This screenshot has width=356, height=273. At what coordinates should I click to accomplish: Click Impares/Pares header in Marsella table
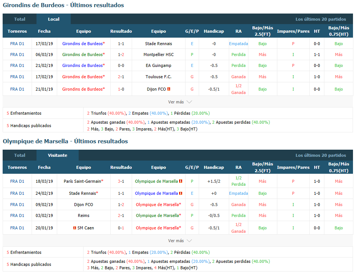293,167
